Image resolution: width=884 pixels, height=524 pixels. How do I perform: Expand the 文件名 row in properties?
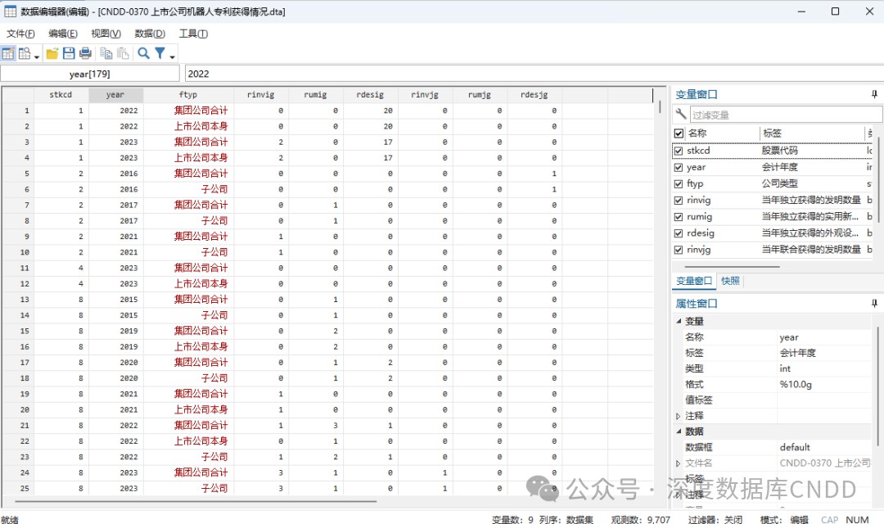(x=679, y=463)
